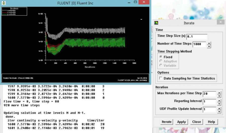Decrease the UDF Profile Update Interval

(x=219, y=112)
